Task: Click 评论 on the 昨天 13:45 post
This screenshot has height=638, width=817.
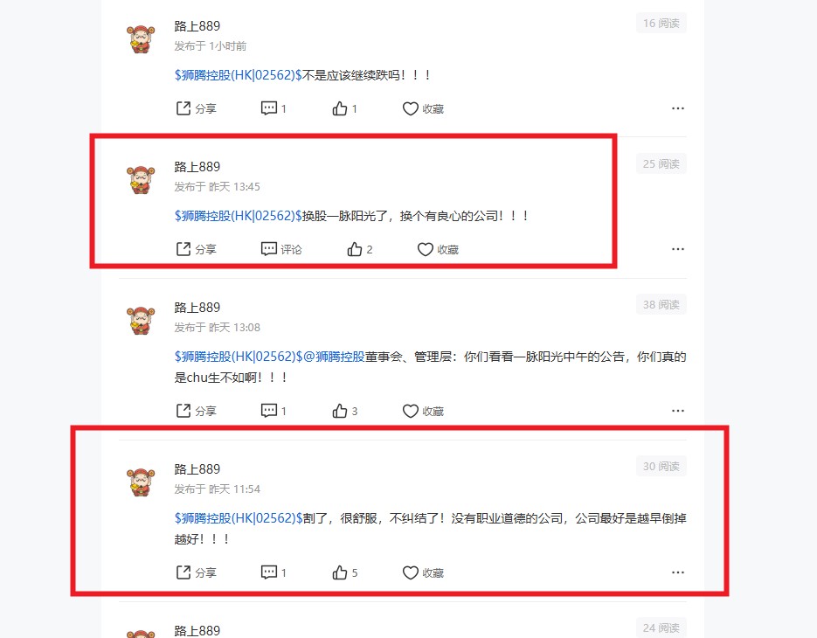Action: 281,249
